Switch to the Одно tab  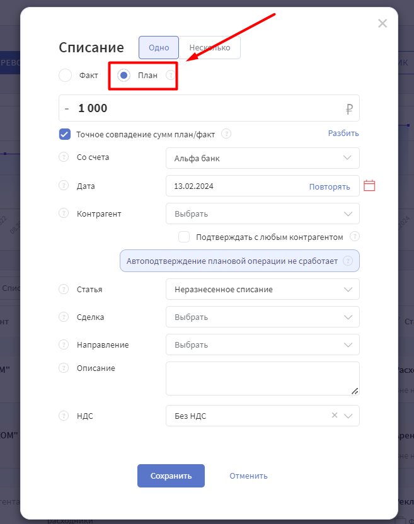click(x=159, y=47)
